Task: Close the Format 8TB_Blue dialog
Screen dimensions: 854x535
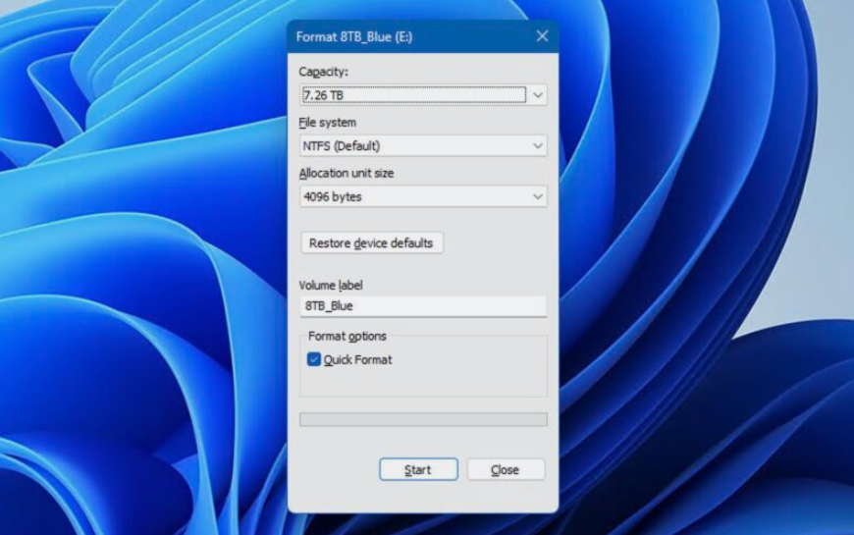Action: (x=542, y=36)
